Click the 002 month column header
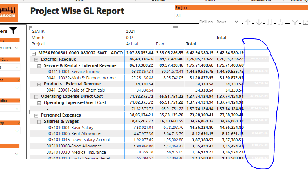Screen dimensions: 308x169 (x=129, y=38)
